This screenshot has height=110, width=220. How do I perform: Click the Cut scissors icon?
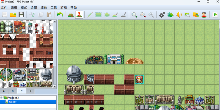32,15
